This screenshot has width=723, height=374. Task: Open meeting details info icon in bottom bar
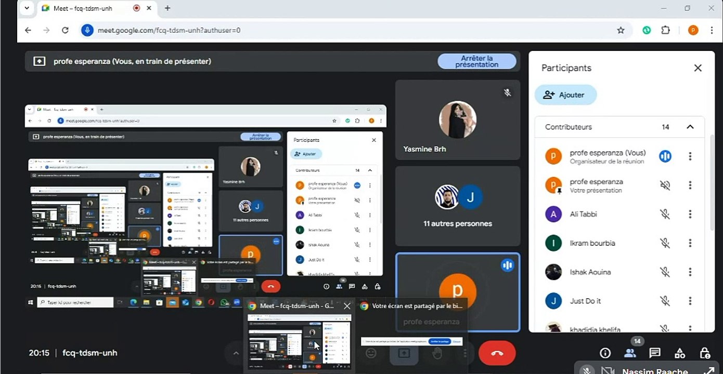pos(605,353)
